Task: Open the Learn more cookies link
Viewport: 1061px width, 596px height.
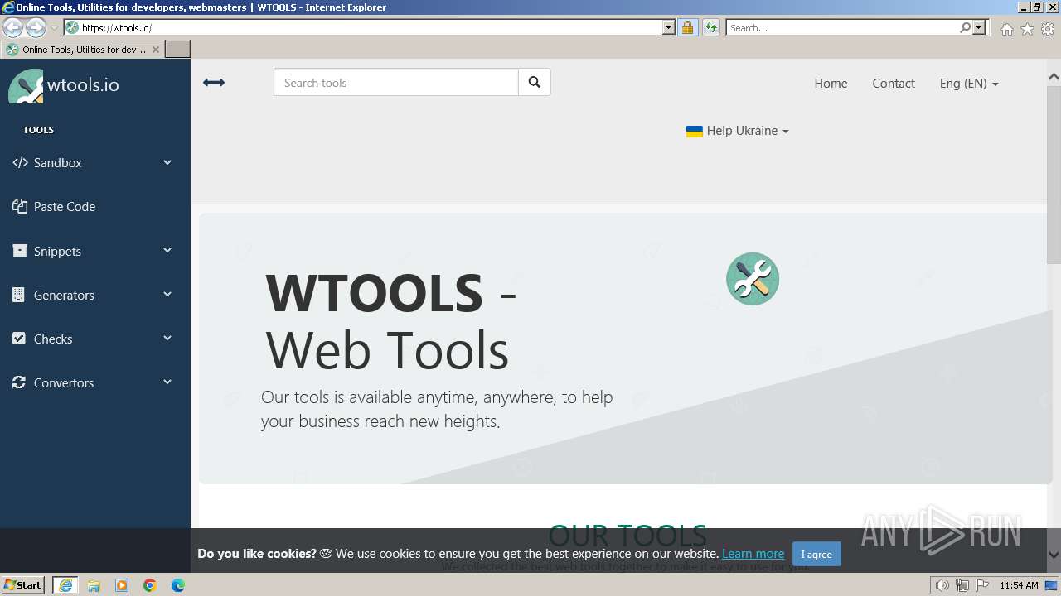Action: [753, 554]
